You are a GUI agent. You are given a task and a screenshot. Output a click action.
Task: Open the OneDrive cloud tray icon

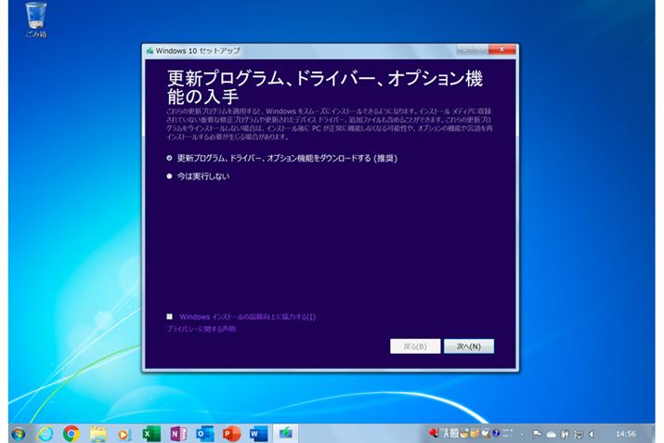point(552,434)
